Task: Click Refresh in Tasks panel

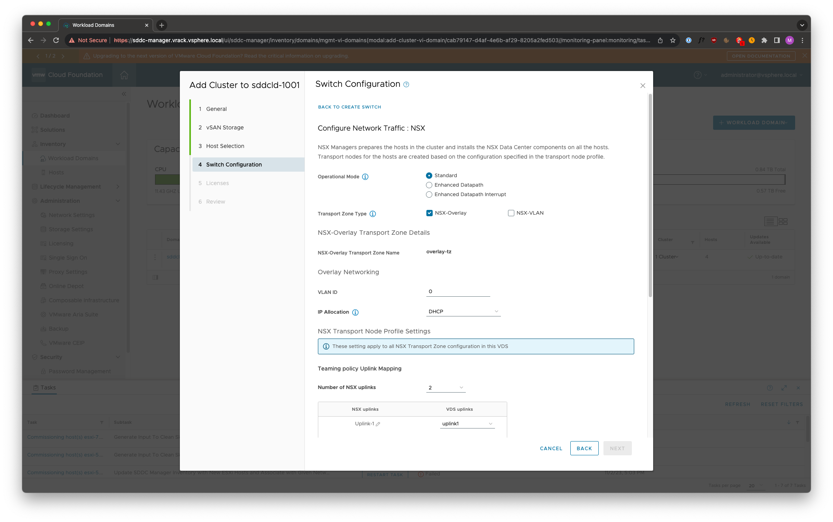Action: pyautogui.click(x=738, y=404)
